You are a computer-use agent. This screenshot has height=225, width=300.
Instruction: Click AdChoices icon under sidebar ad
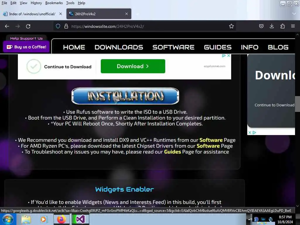point(254,133)
